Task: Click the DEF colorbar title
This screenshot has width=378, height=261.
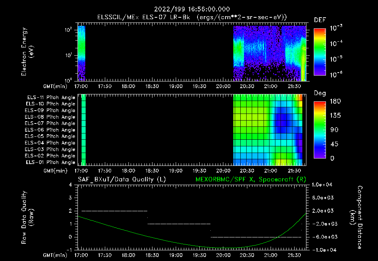Action: (320, 20)
